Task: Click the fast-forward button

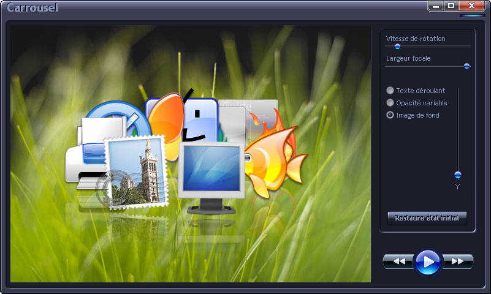Action: (x=458, y=261)
